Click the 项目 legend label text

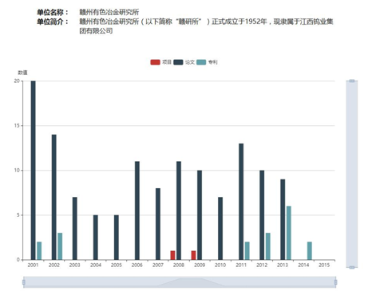click(167, 62)
